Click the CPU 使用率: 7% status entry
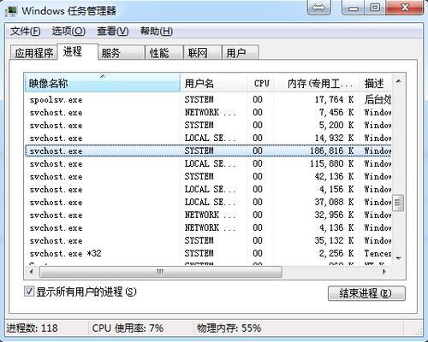Image resolution: width=428 pixels, height=342 pixels. point(128,328)
